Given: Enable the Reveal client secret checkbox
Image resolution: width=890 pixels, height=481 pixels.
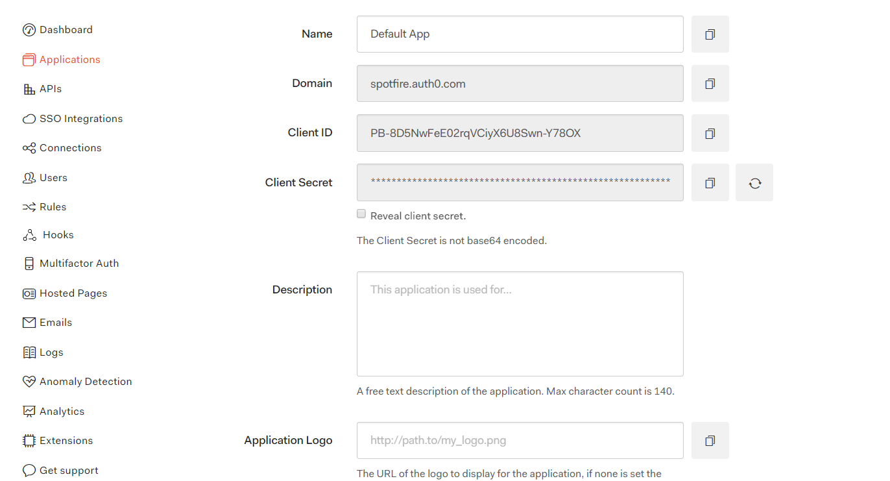Looking at the screenshot, I should point(361,214).
